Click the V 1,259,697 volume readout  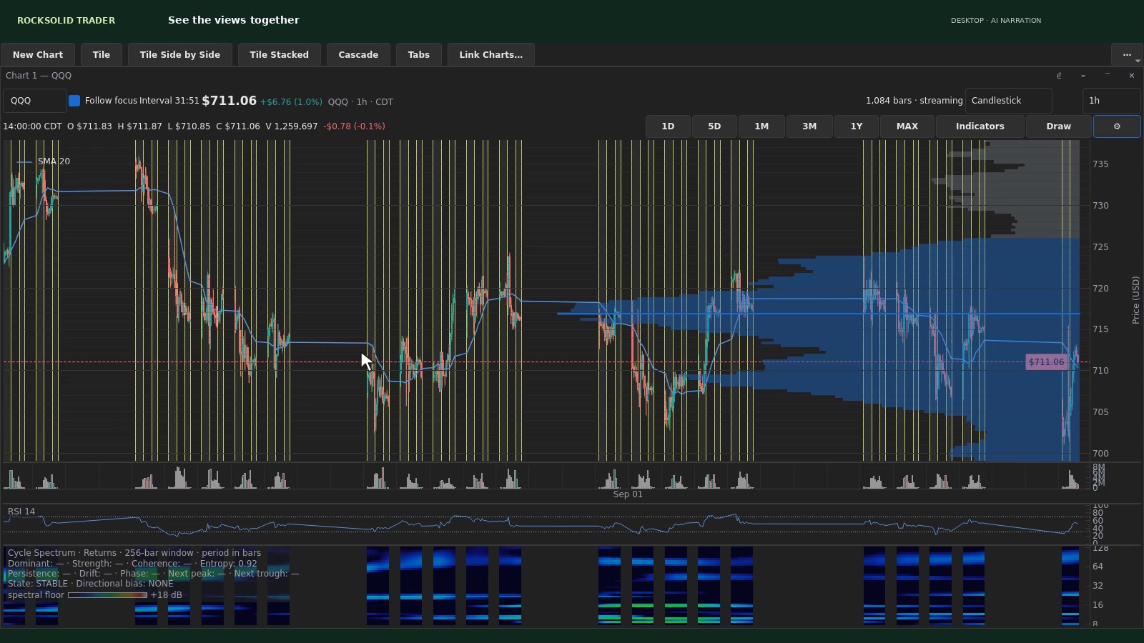(292, 126)
